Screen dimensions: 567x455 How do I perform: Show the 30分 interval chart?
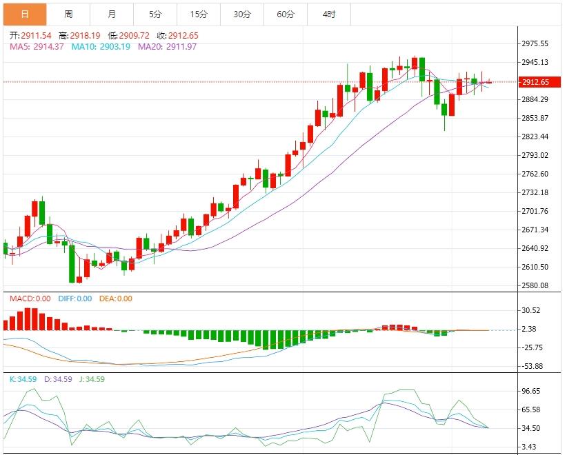pyautogui.click(x=242, y=14)
